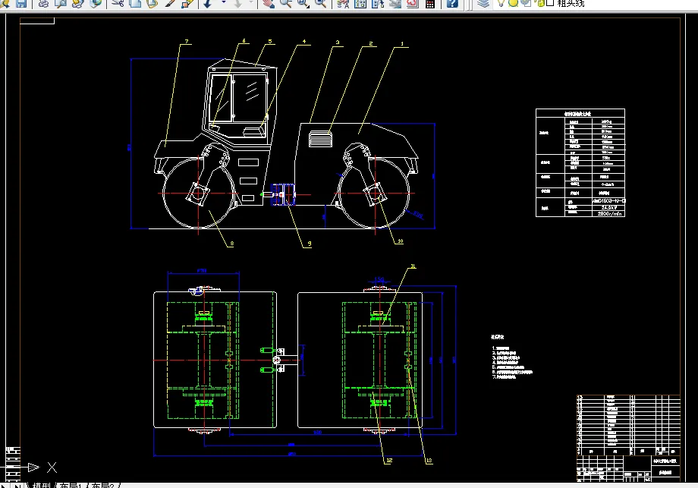Screen dimensions: 698x488
Task: Toggle freeze in current viewport icon
Action: coord(525,3)
